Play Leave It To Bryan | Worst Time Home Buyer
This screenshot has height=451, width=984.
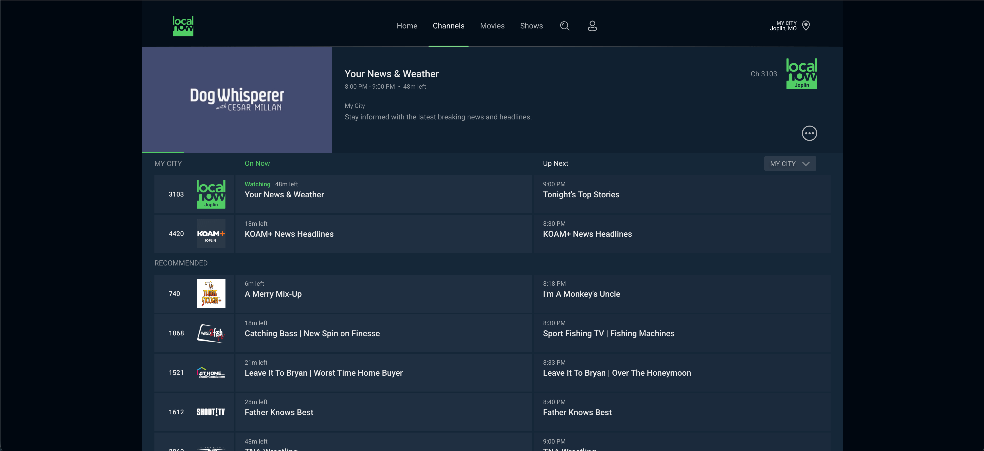(x=383, y=373)
